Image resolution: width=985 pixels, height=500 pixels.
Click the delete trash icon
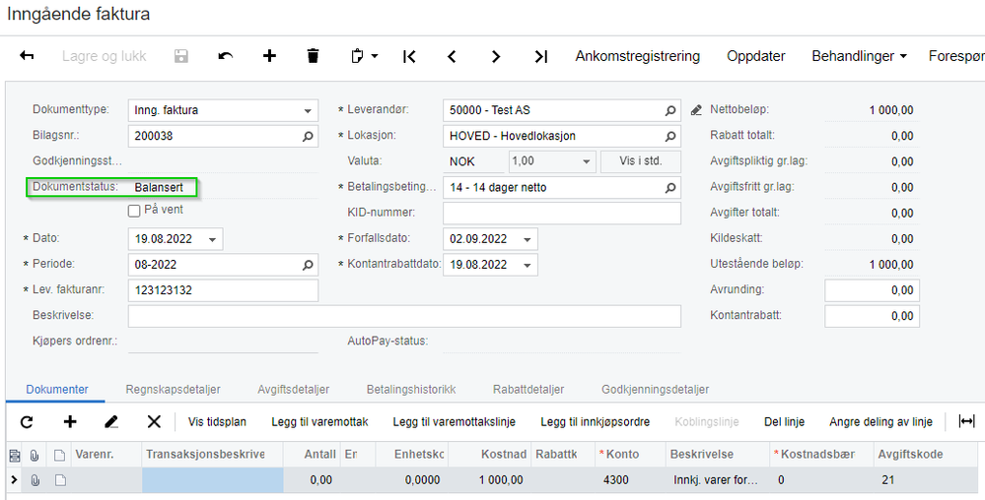[x=313, y=56]
